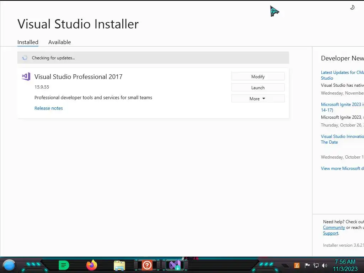364x273 pixels.
Task: Click the Visual Studio Installer heading
Action: [x=78, y=24]
